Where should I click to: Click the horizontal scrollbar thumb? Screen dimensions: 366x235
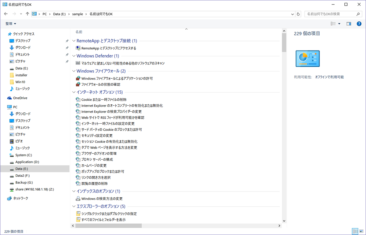(109, 225)
